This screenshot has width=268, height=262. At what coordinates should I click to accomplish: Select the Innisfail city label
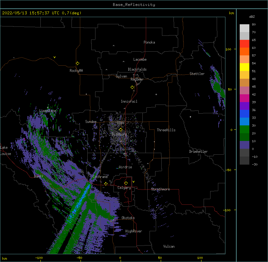click(x=129, y=101)
